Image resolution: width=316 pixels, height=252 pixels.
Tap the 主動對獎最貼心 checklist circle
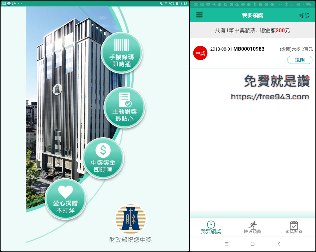click(x=124, y=108)
